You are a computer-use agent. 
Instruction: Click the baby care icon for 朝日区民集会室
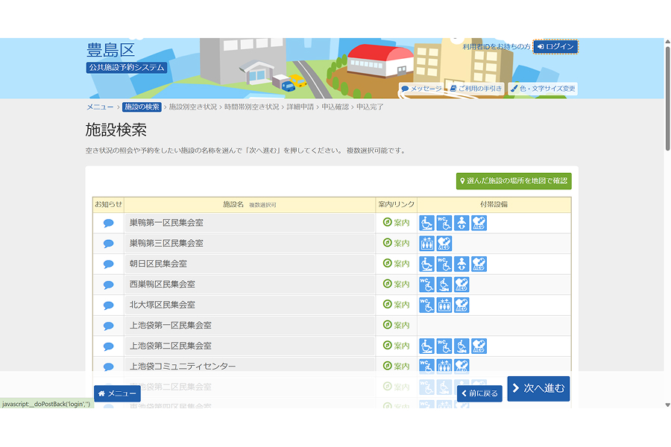461,264
